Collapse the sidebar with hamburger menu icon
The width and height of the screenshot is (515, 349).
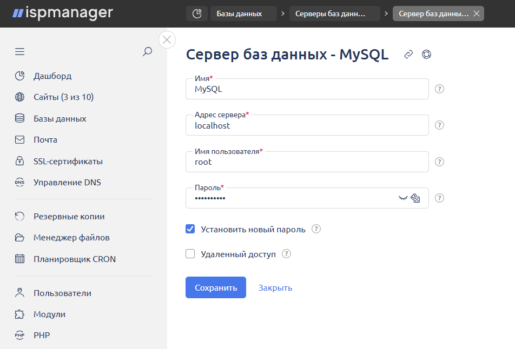pos(20,52)
